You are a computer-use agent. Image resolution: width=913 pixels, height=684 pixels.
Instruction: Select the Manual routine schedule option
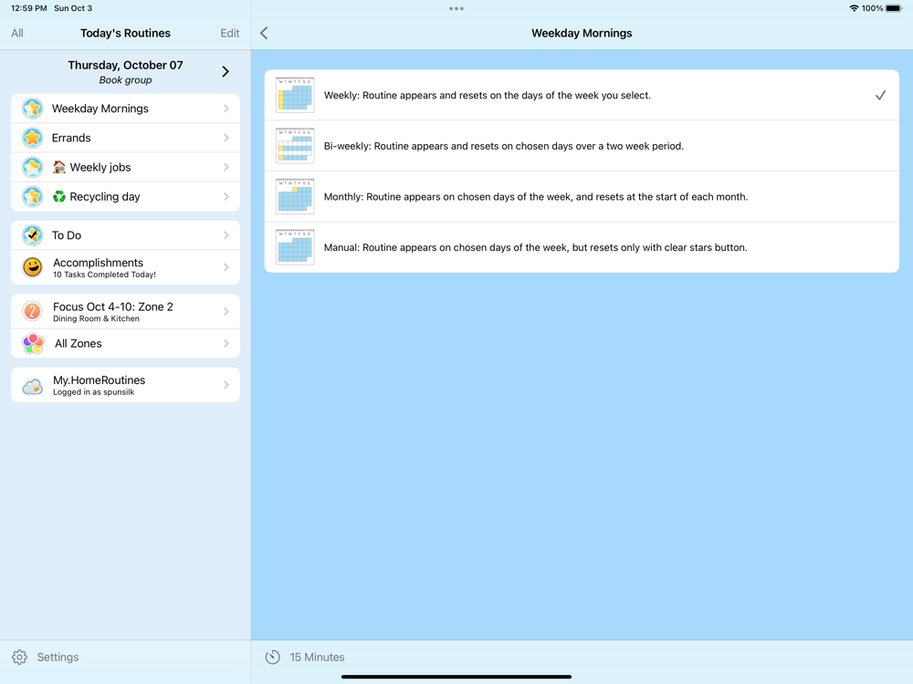[582, 246]
